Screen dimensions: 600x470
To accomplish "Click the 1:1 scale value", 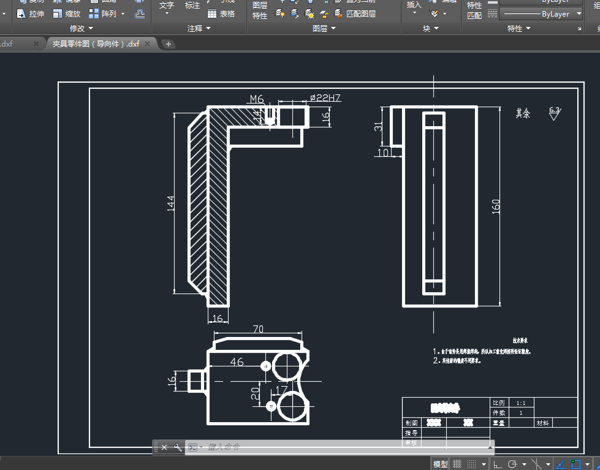I will coord(521,403).
